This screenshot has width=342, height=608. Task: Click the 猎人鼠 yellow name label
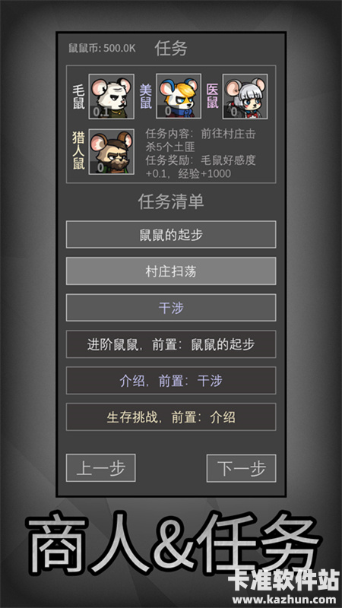(x=79, y=150)
